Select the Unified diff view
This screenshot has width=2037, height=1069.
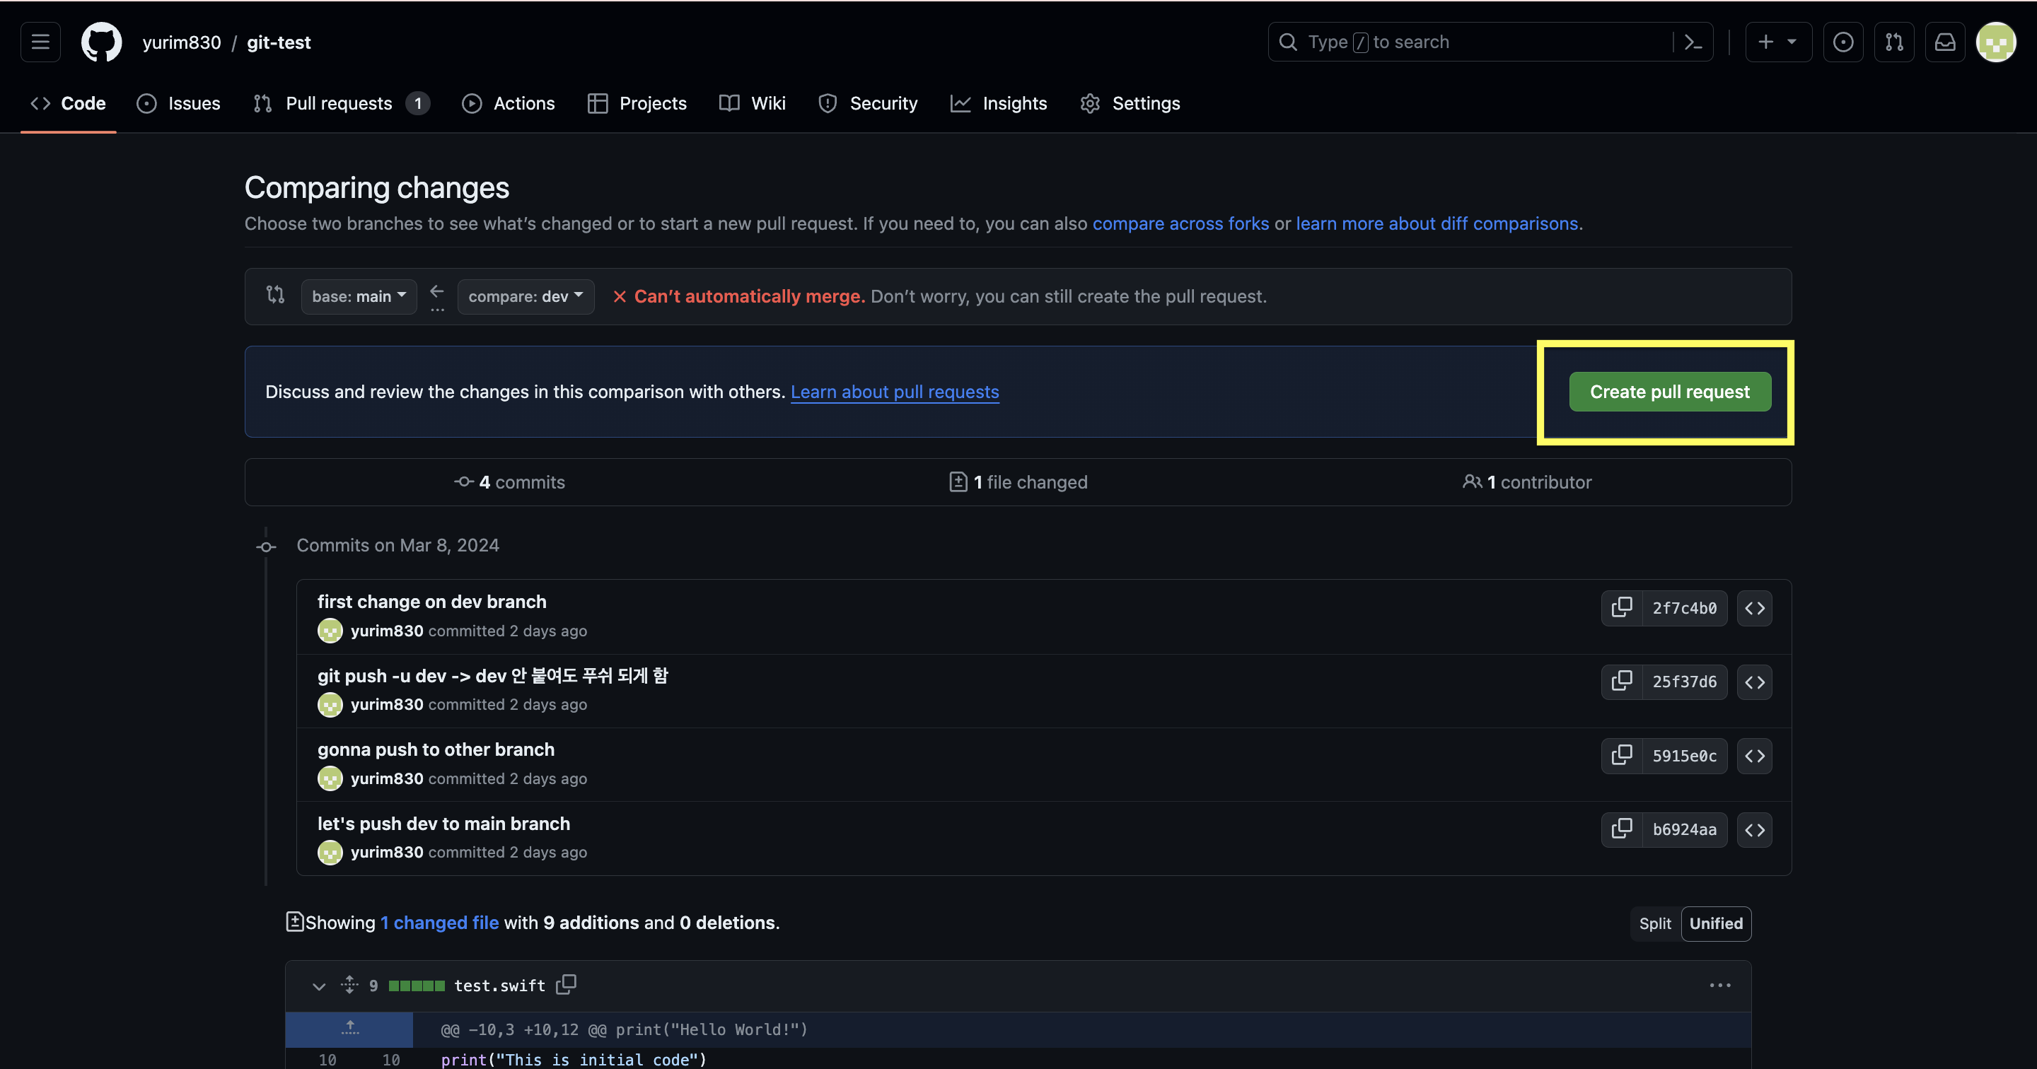click(1715, 923)
